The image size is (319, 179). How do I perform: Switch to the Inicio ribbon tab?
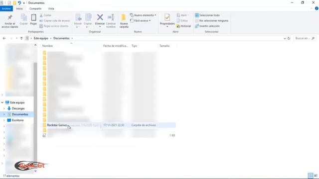[19, 8]
